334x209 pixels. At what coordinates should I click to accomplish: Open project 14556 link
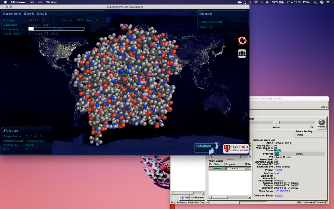pyautogui.click(x=278, y=170)
